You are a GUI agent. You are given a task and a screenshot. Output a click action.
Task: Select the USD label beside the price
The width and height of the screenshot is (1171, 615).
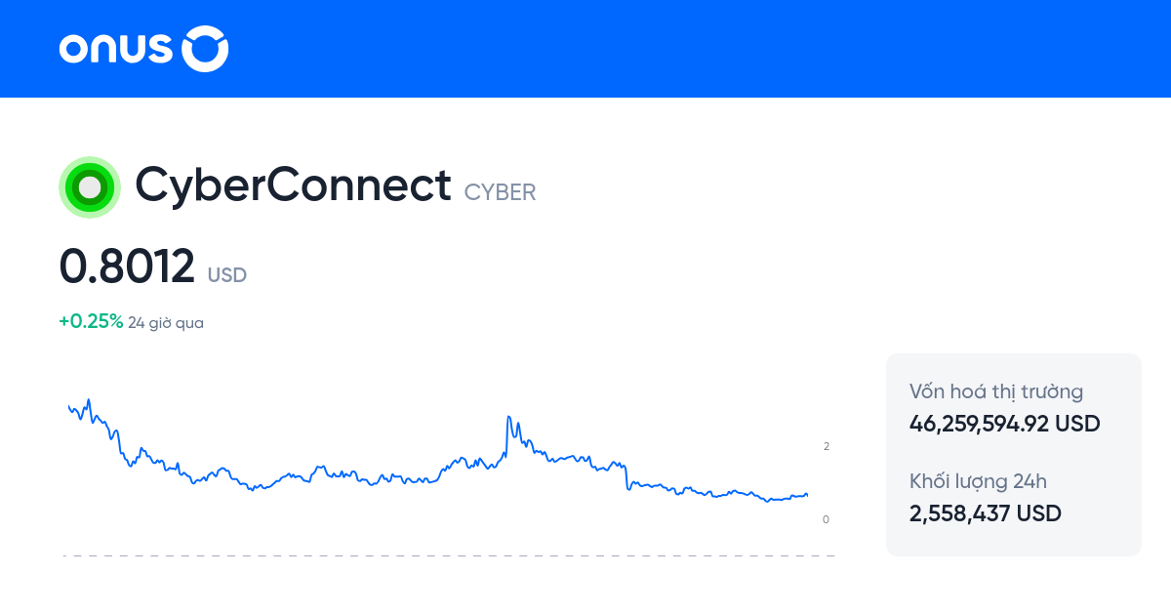[228, 275]
